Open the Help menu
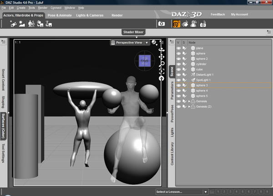273x196 pixels. point(81,8)
